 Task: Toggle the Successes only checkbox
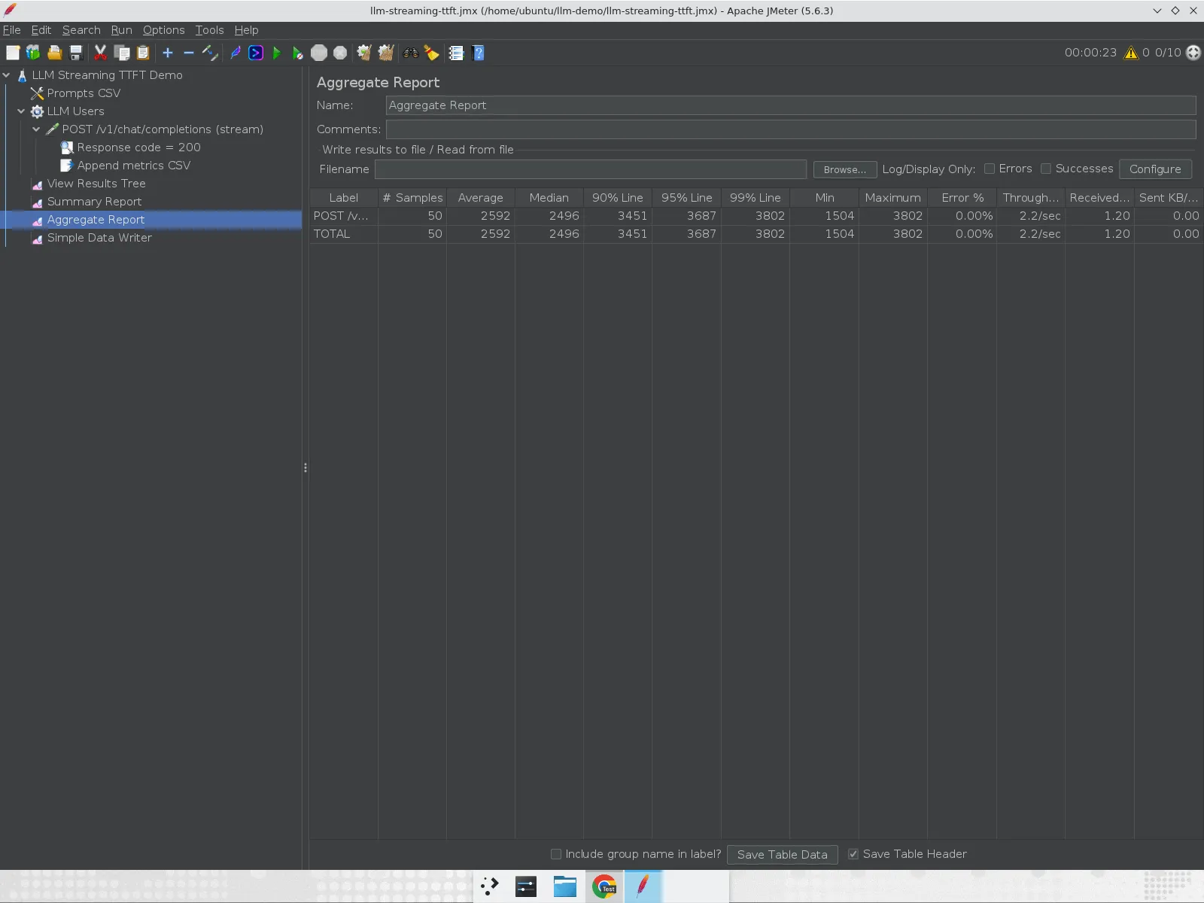(x=1046, y=169)
